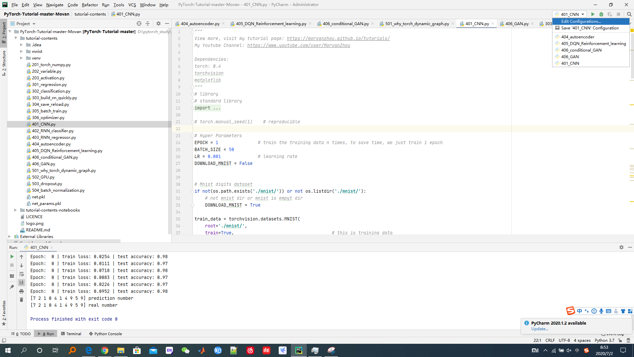Open Project panel settings gear
634x357 pixels.
click(x=158, y=23)
